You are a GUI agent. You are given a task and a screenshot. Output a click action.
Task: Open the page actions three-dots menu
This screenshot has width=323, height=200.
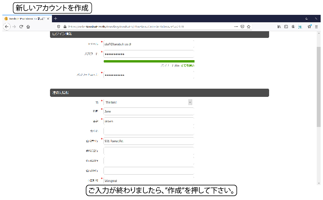236,27
